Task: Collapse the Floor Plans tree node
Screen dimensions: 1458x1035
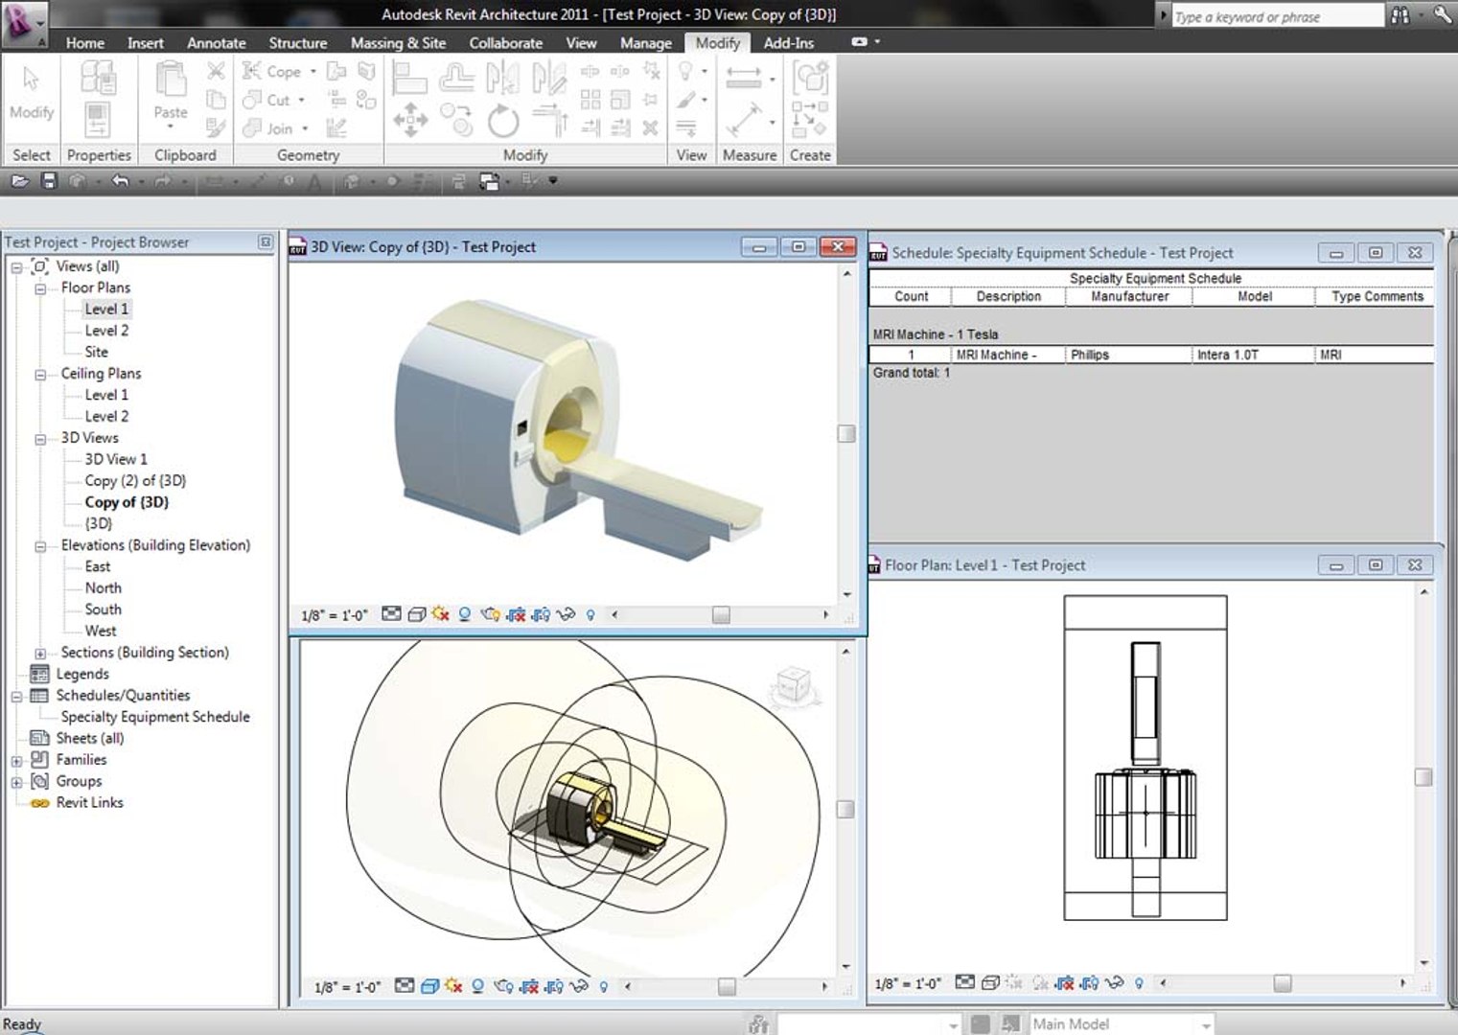Action: click(x=40, y=288)
